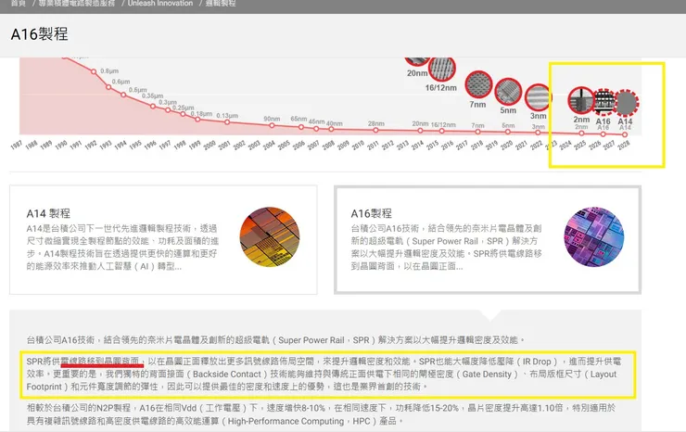Select the 65nm timeline point
Viewport: 686px width, 432px height.
301,127
